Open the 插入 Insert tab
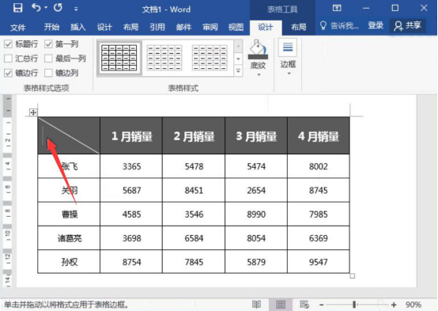Image resolution: width=438 pixels, height=311 pixels. click(78, 27)
